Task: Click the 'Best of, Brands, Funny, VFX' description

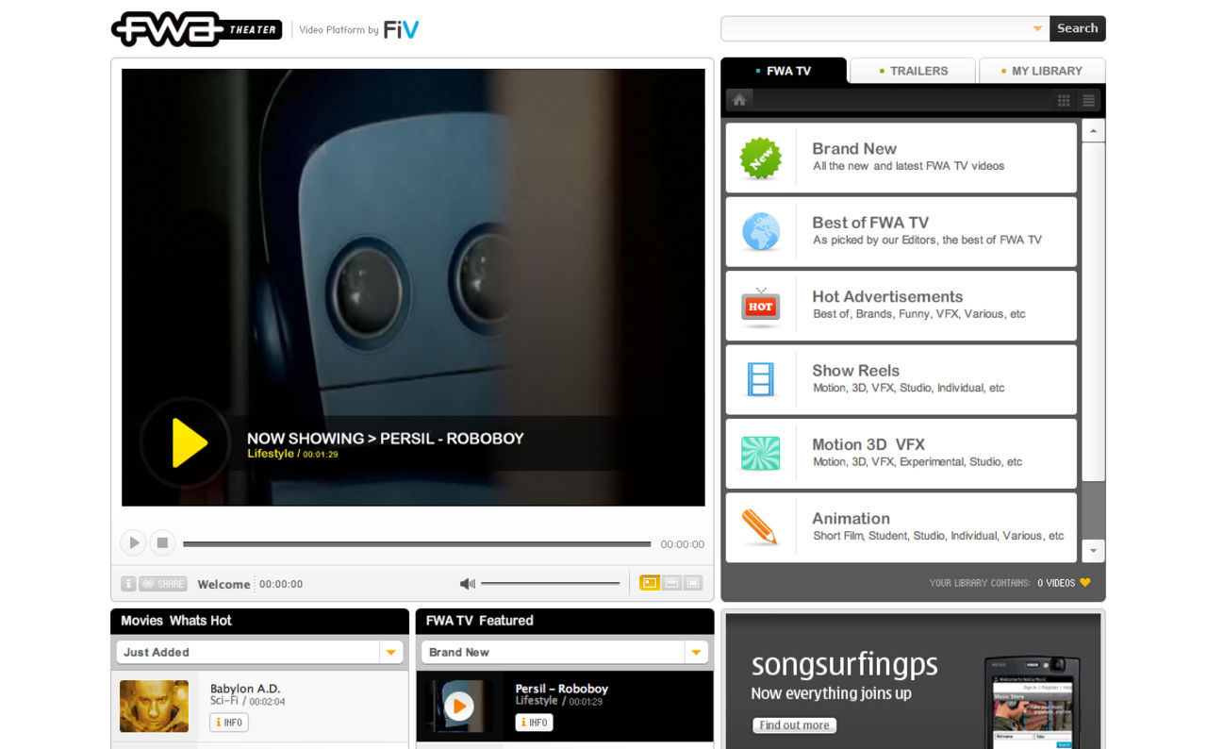Action: click(919, 314)
